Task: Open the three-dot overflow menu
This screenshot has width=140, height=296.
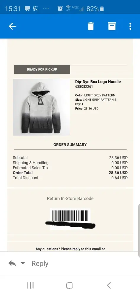Action: tap(130, 26)
